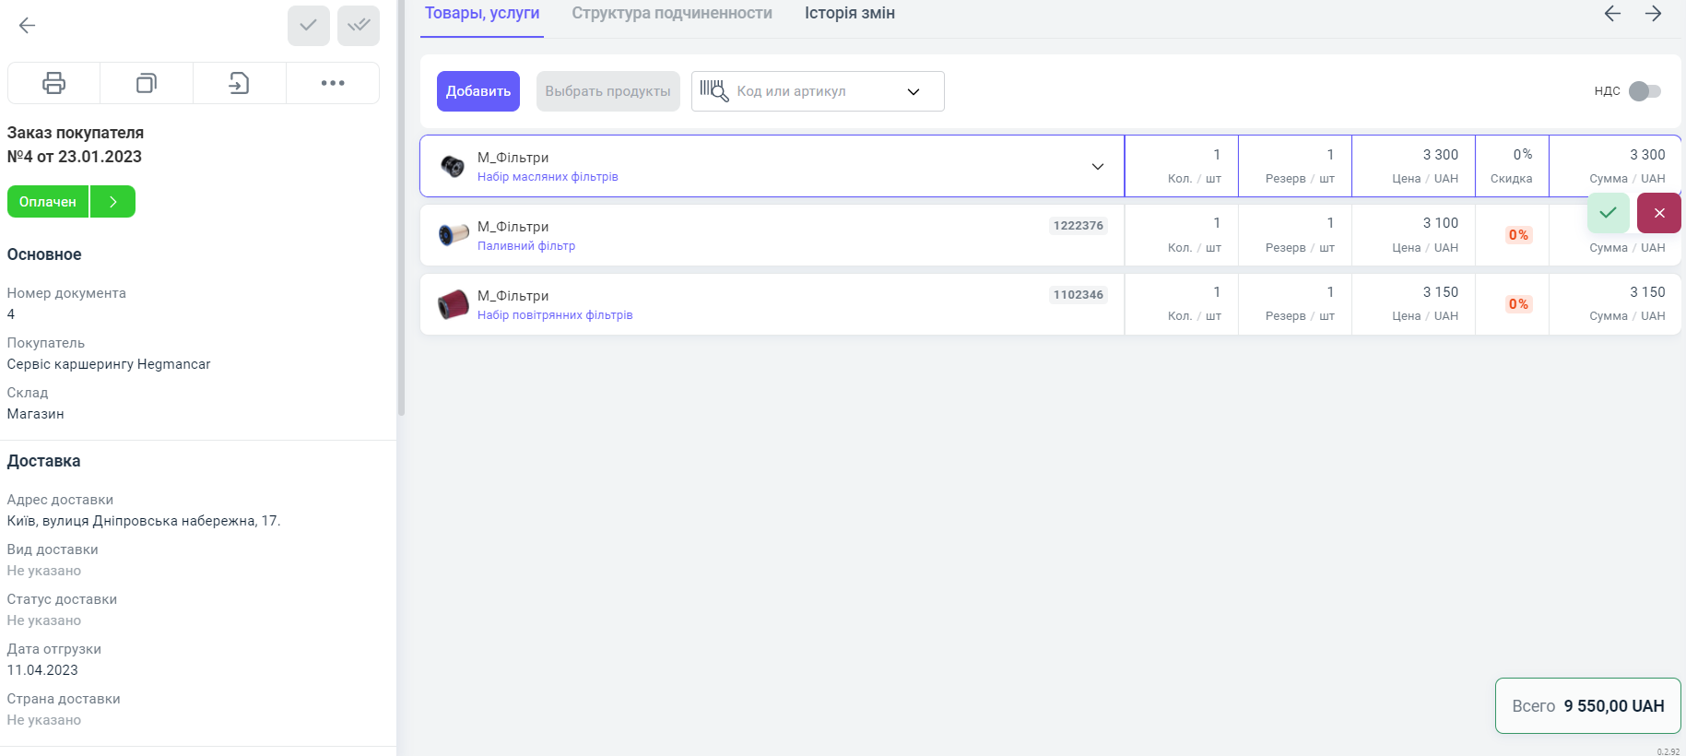Toggle the НДС switch

1645,91
